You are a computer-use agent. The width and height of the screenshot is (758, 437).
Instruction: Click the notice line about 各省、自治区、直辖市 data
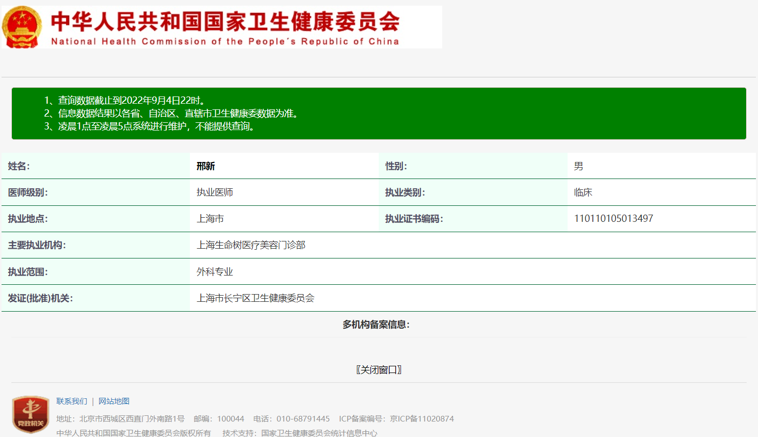pos(171,114)
